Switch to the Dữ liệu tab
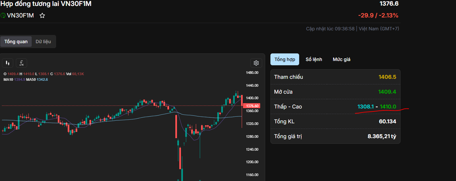Image resolution: width=456 pixels, height=181 pixels. click(x=43, y=42)
